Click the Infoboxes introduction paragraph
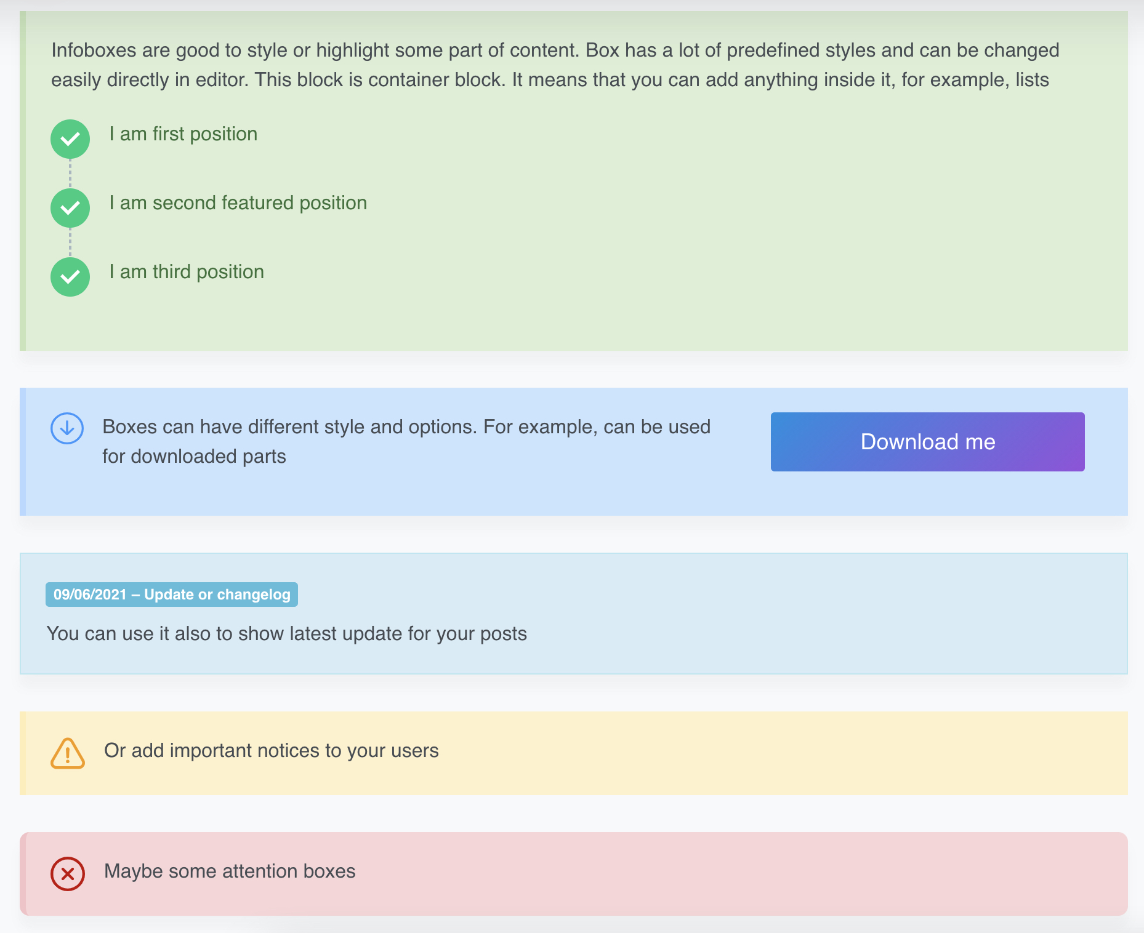Viewport: 1144px width, 933px height. pos(554,65)
